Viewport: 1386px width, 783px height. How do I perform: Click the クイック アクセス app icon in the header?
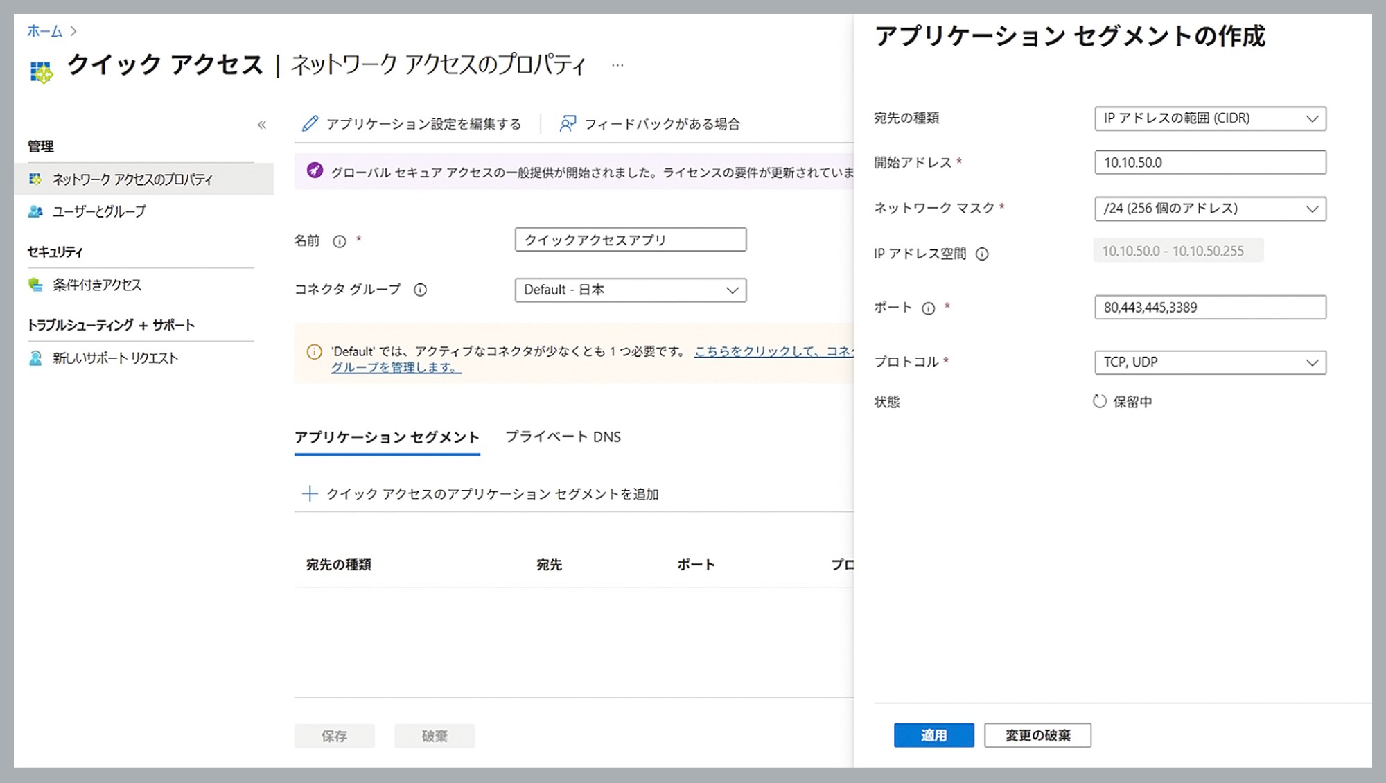pos(40,69)
